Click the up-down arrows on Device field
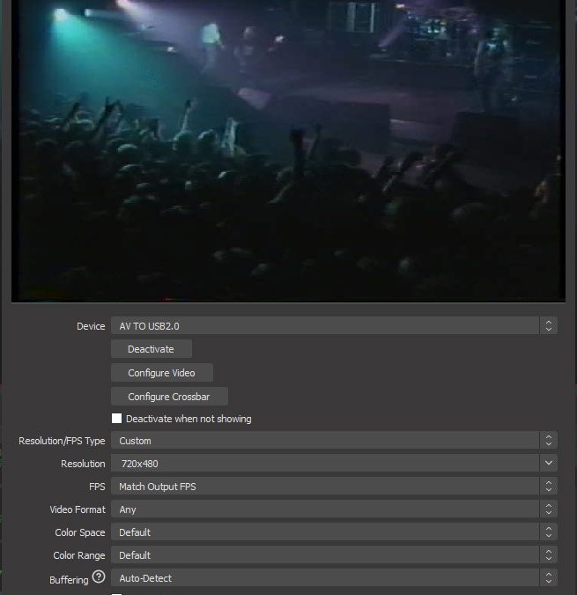577x595 pixels. pyautogui.click(x=549, y=326)
